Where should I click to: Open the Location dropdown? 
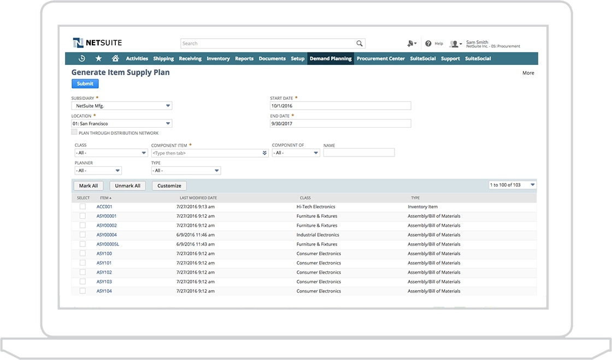167,123
